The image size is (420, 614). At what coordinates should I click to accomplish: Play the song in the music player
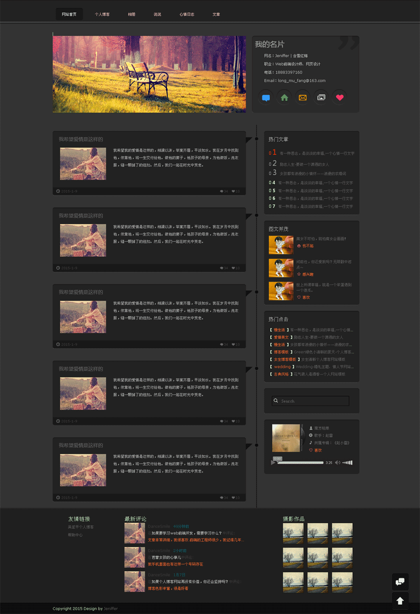[x=273, y=462]
